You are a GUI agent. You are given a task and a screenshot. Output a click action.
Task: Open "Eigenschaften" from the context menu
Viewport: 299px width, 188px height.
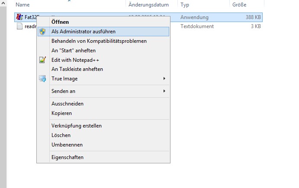pos(67,157)
